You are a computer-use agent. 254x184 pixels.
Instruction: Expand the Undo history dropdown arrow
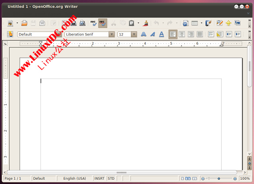(163, 23)
